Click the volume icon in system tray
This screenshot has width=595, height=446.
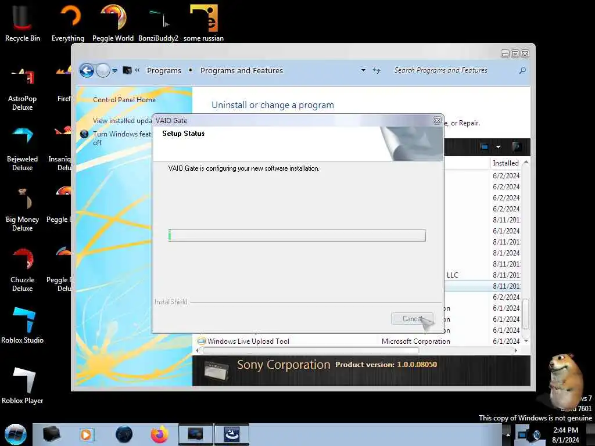click(x=537, y=434)
